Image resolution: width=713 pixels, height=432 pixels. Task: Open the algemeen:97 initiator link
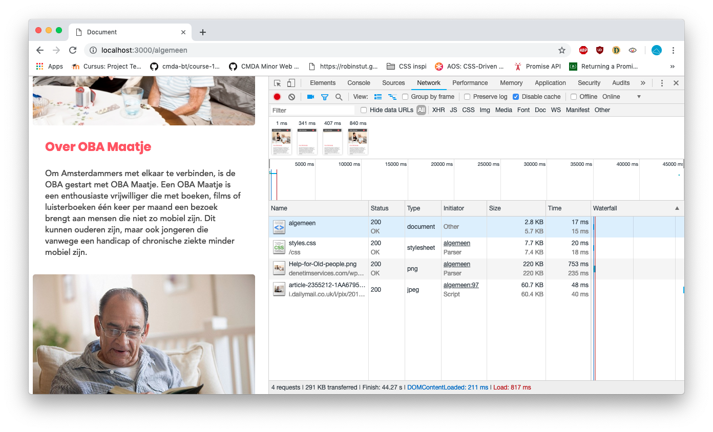pyautogui.click(x=461, y=285)
